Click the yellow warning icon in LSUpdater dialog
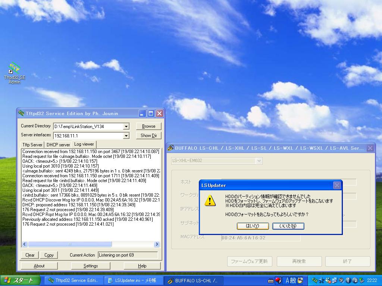The height and width of the screenshot is (286, 382). 210,201
